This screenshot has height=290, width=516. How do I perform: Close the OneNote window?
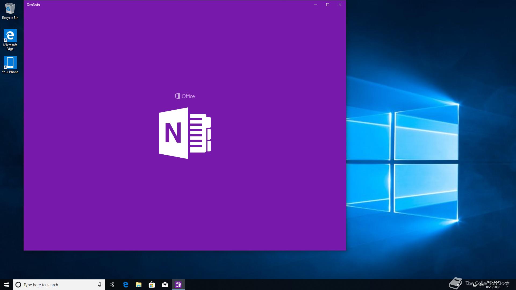[x=340, y=5]
